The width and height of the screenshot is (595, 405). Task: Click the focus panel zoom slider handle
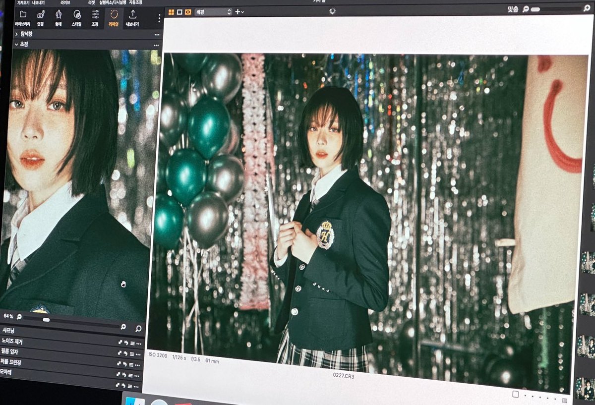(x=46, y=320)
